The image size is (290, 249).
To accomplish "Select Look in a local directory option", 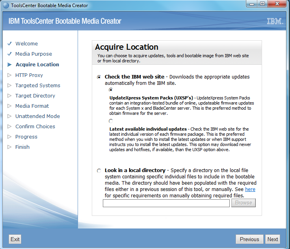I will point(99,170).
